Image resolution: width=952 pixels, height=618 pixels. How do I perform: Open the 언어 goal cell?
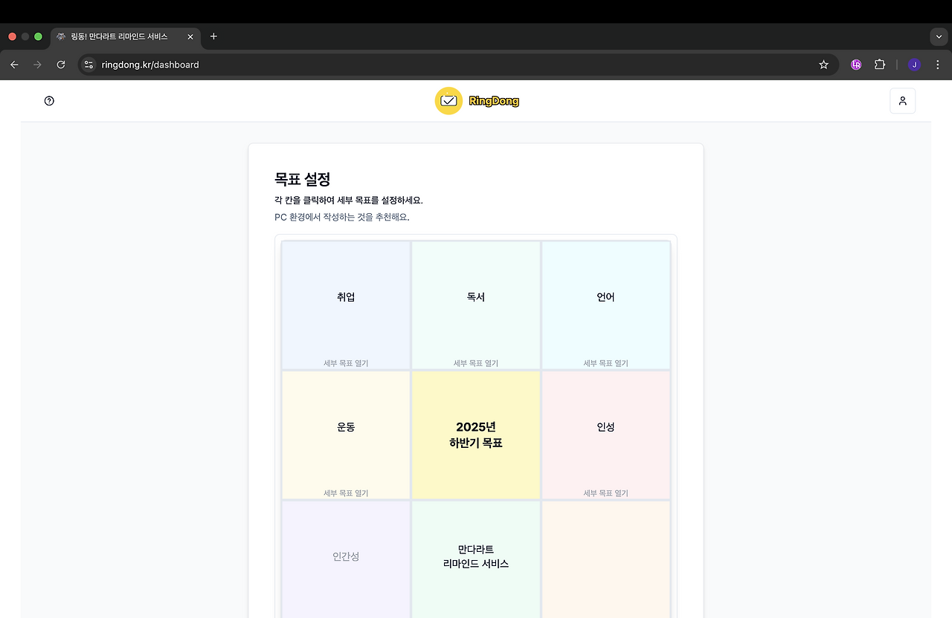coord(605,305)
